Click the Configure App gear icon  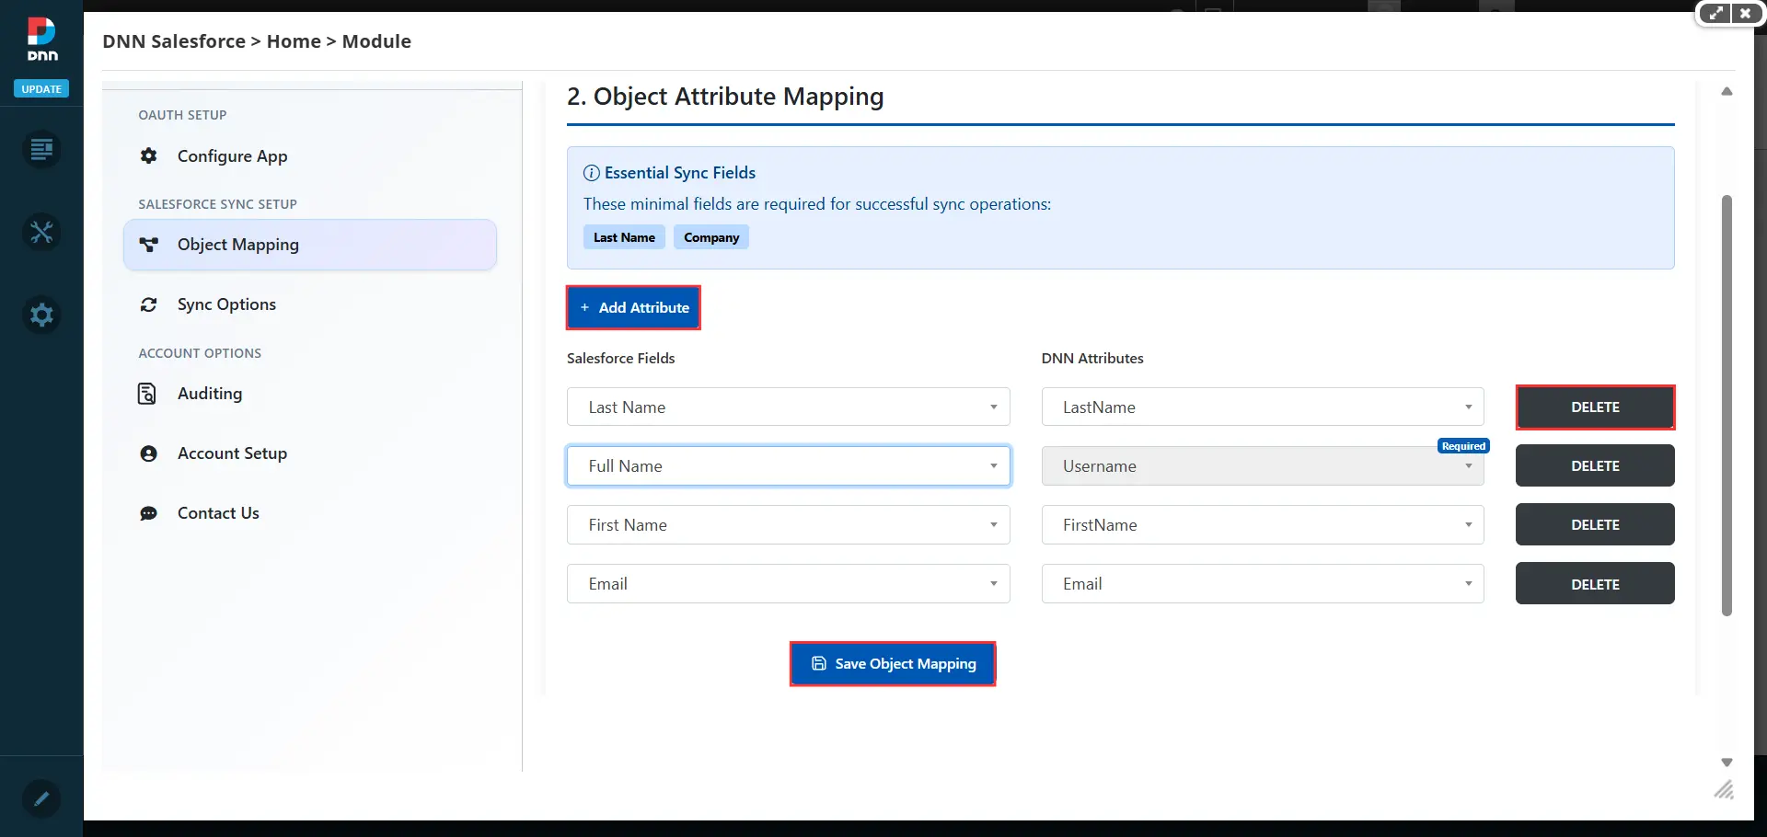(148, 155)
